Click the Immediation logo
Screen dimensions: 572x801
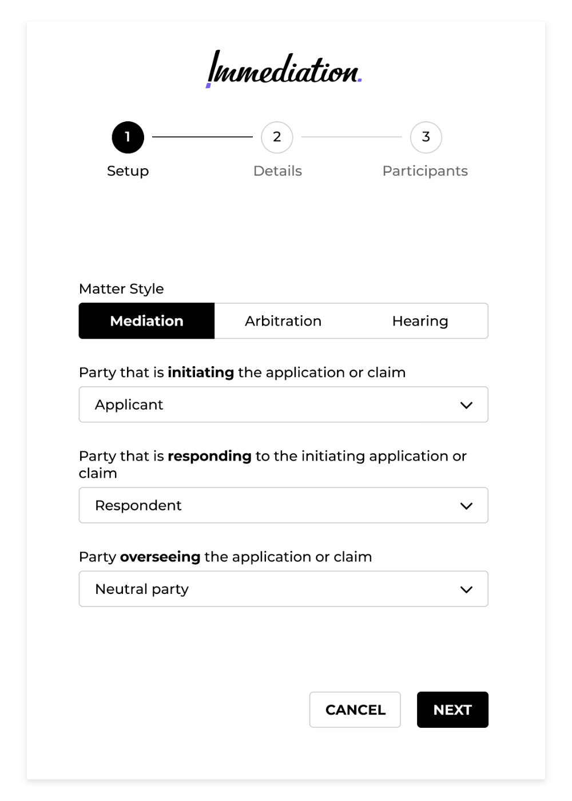point(284,70)
